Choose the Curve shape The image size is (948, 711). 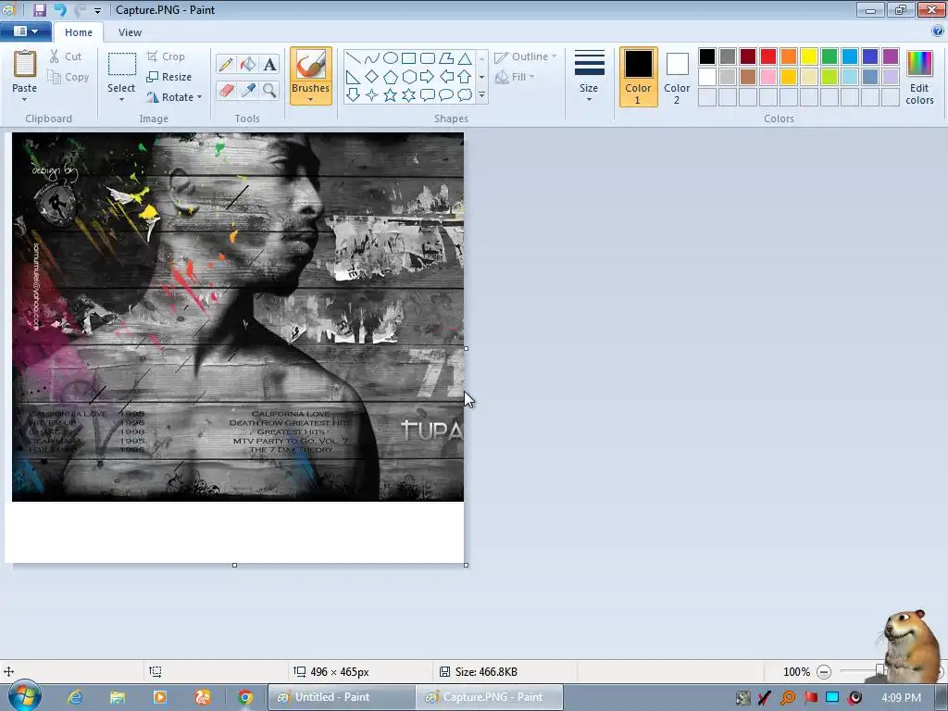coord(372,58)
